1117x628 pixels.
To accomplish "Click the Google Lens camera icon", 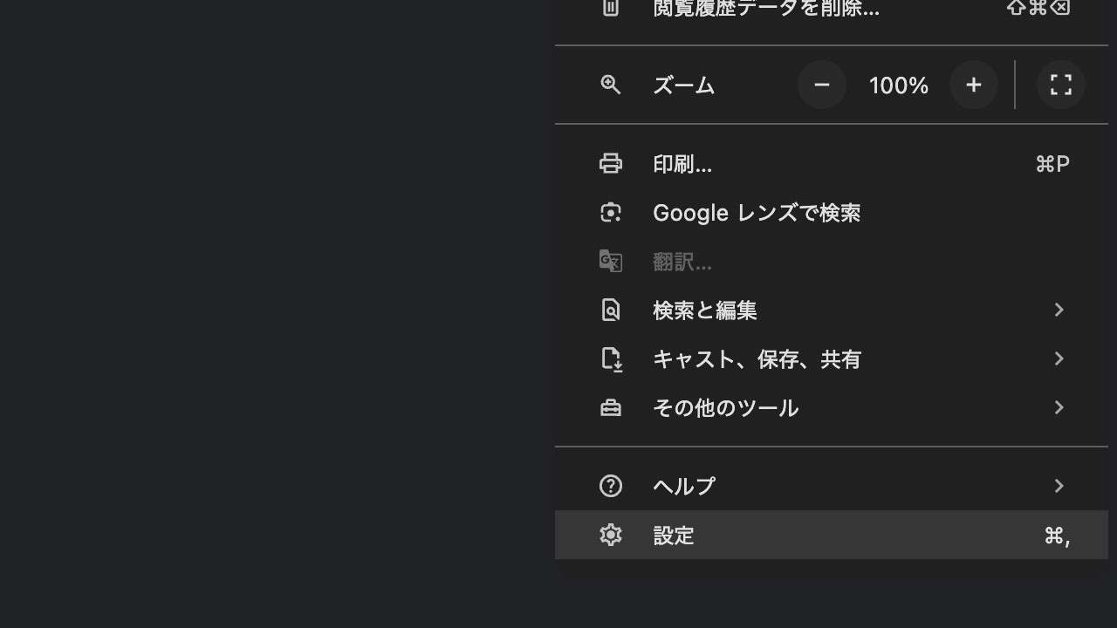I will [x=611, y=213].
